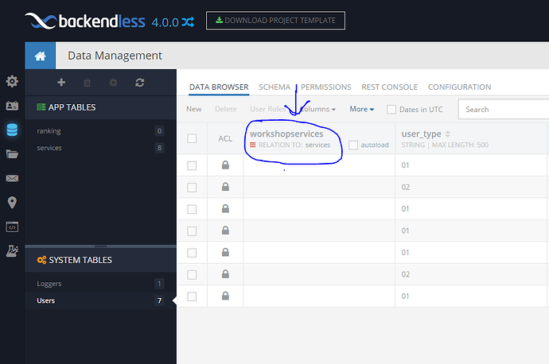
Task: Click the relation icon under workshopservices
Action: tap(253, 145)
